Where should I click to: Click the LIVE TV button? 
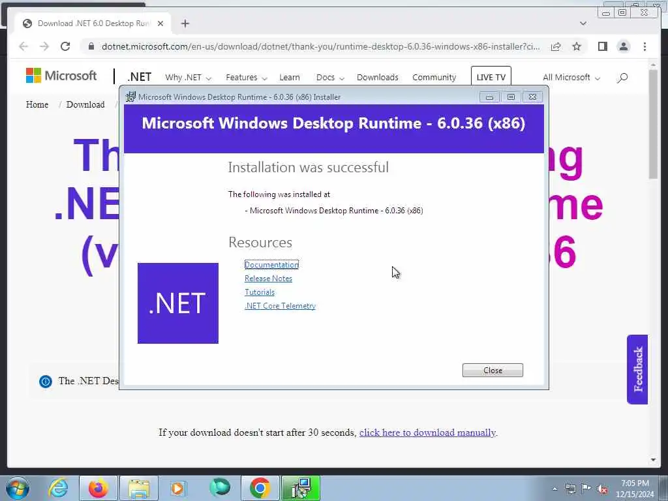[x=491, y=77]
